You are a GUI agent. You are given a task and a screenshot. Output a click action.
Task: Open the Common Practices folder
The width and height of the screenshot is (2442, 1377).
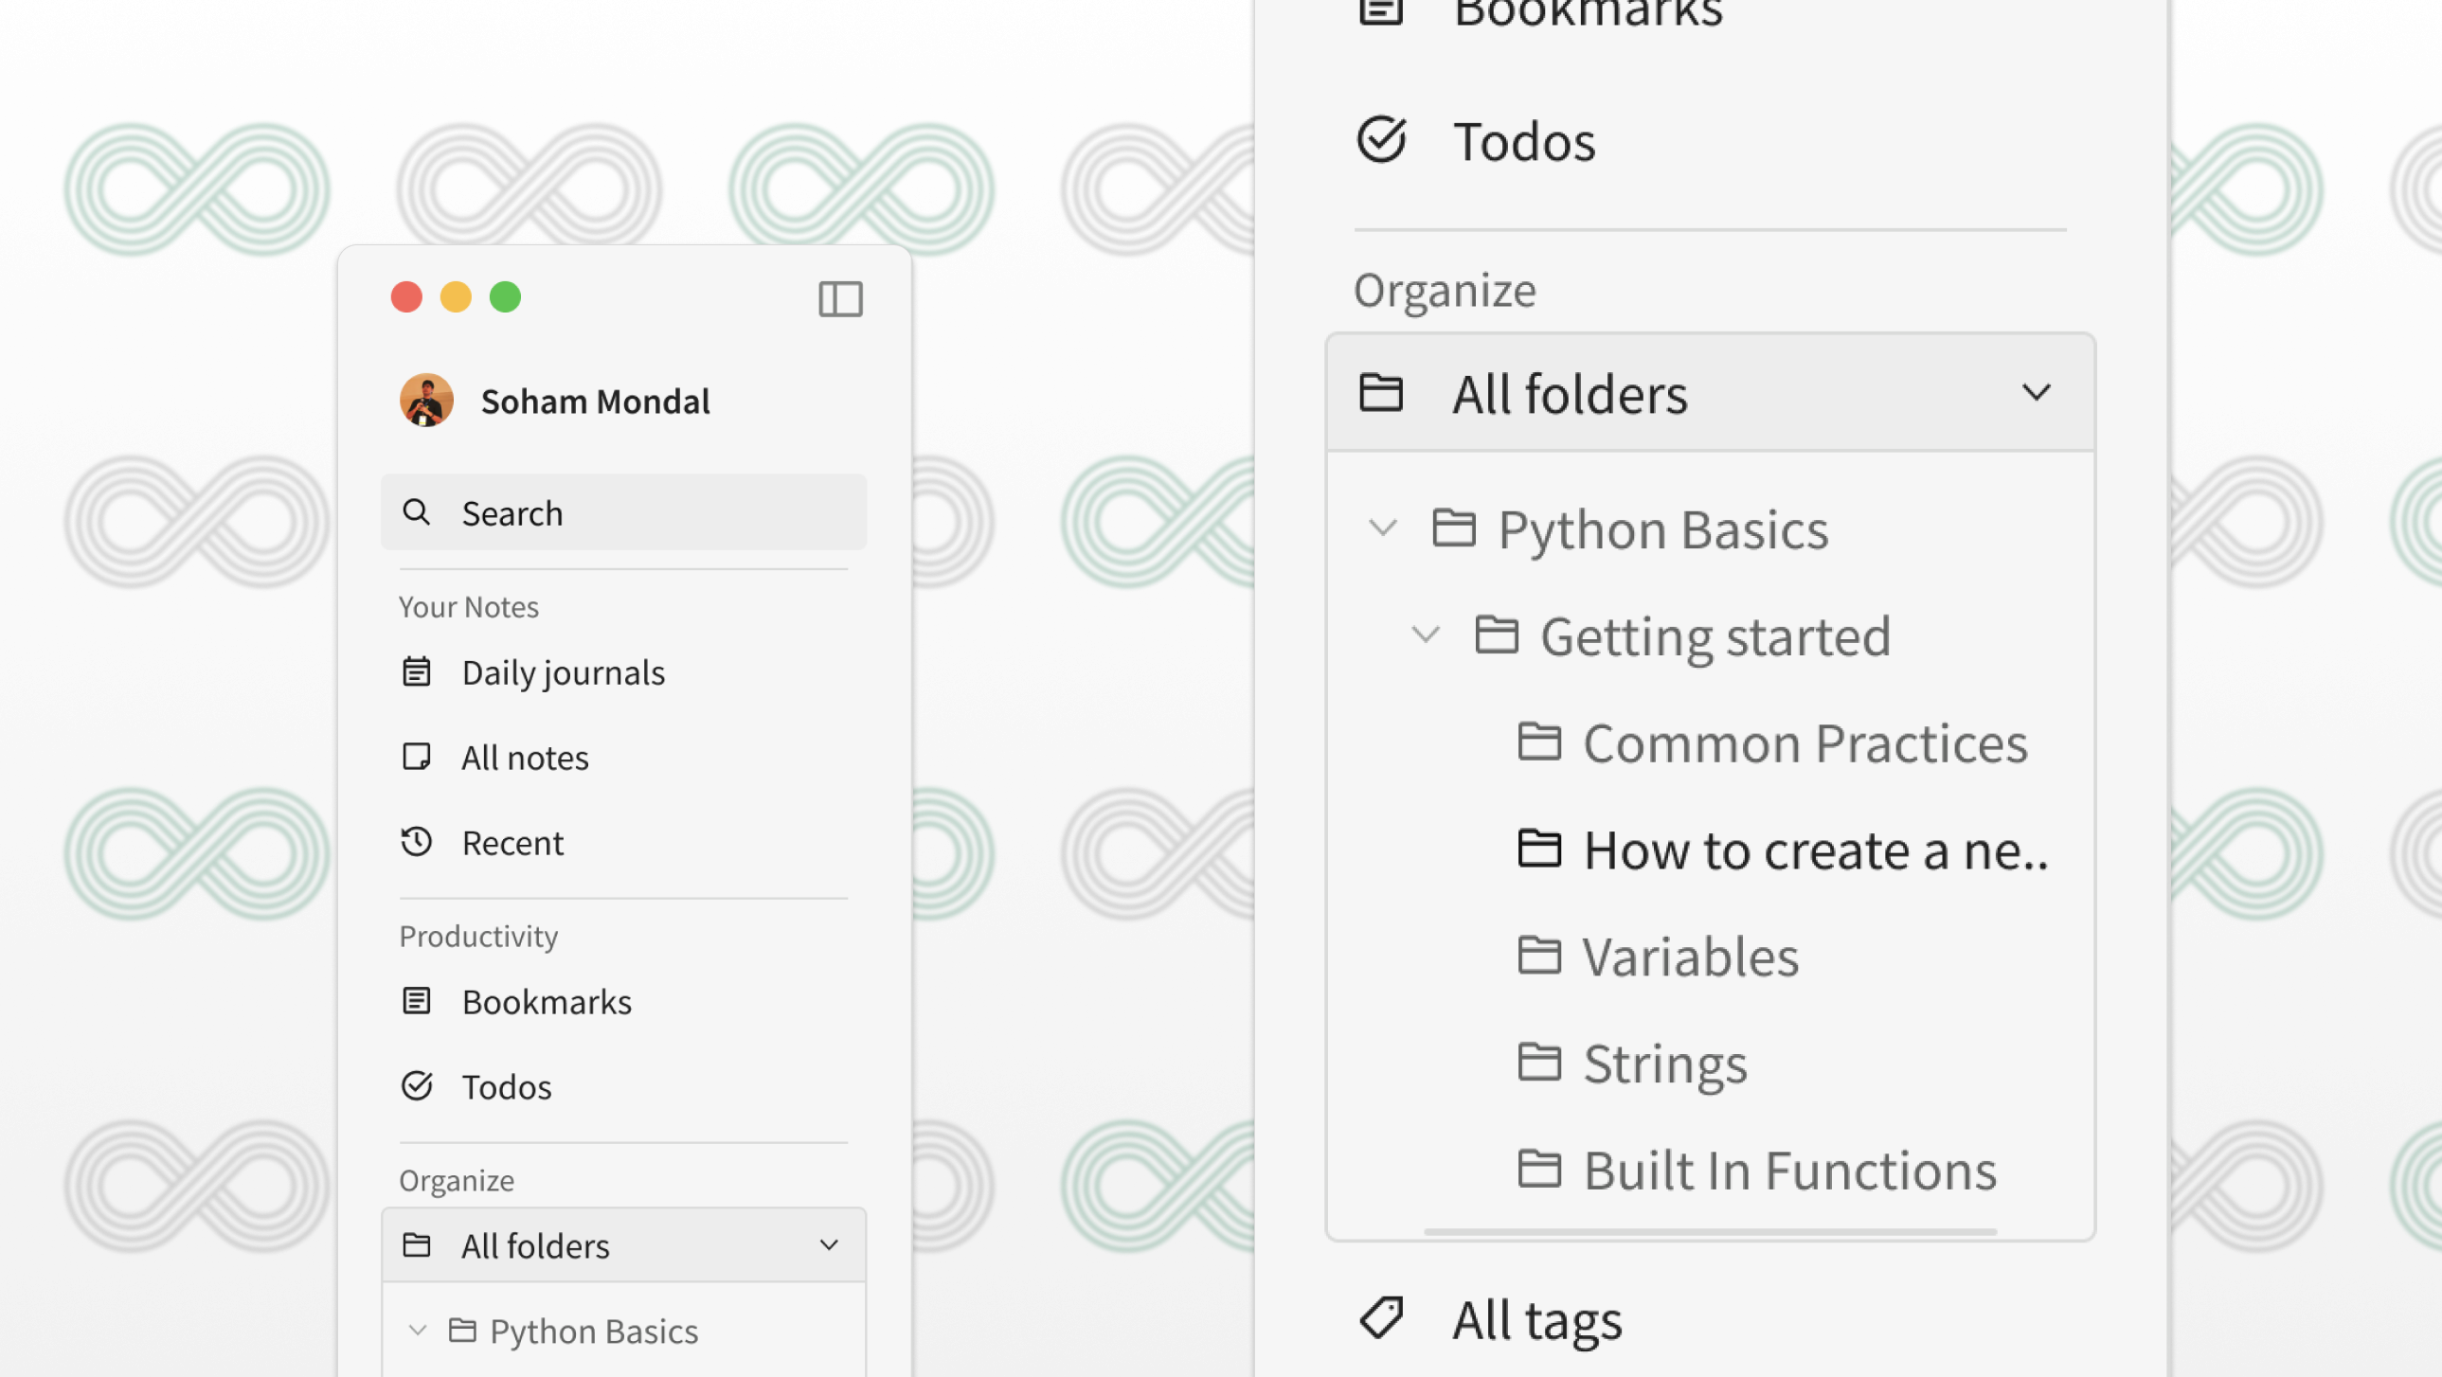(1804, 743)
